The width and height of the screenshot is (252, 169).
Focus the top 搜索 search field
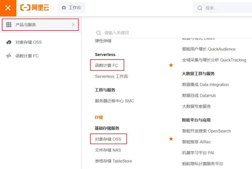[x=223, y=8]
